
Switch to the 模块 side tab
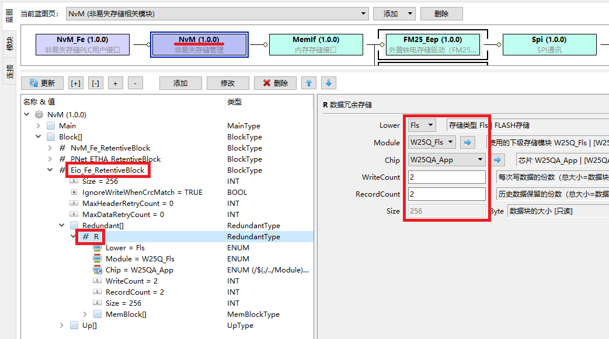click(10, 44)
